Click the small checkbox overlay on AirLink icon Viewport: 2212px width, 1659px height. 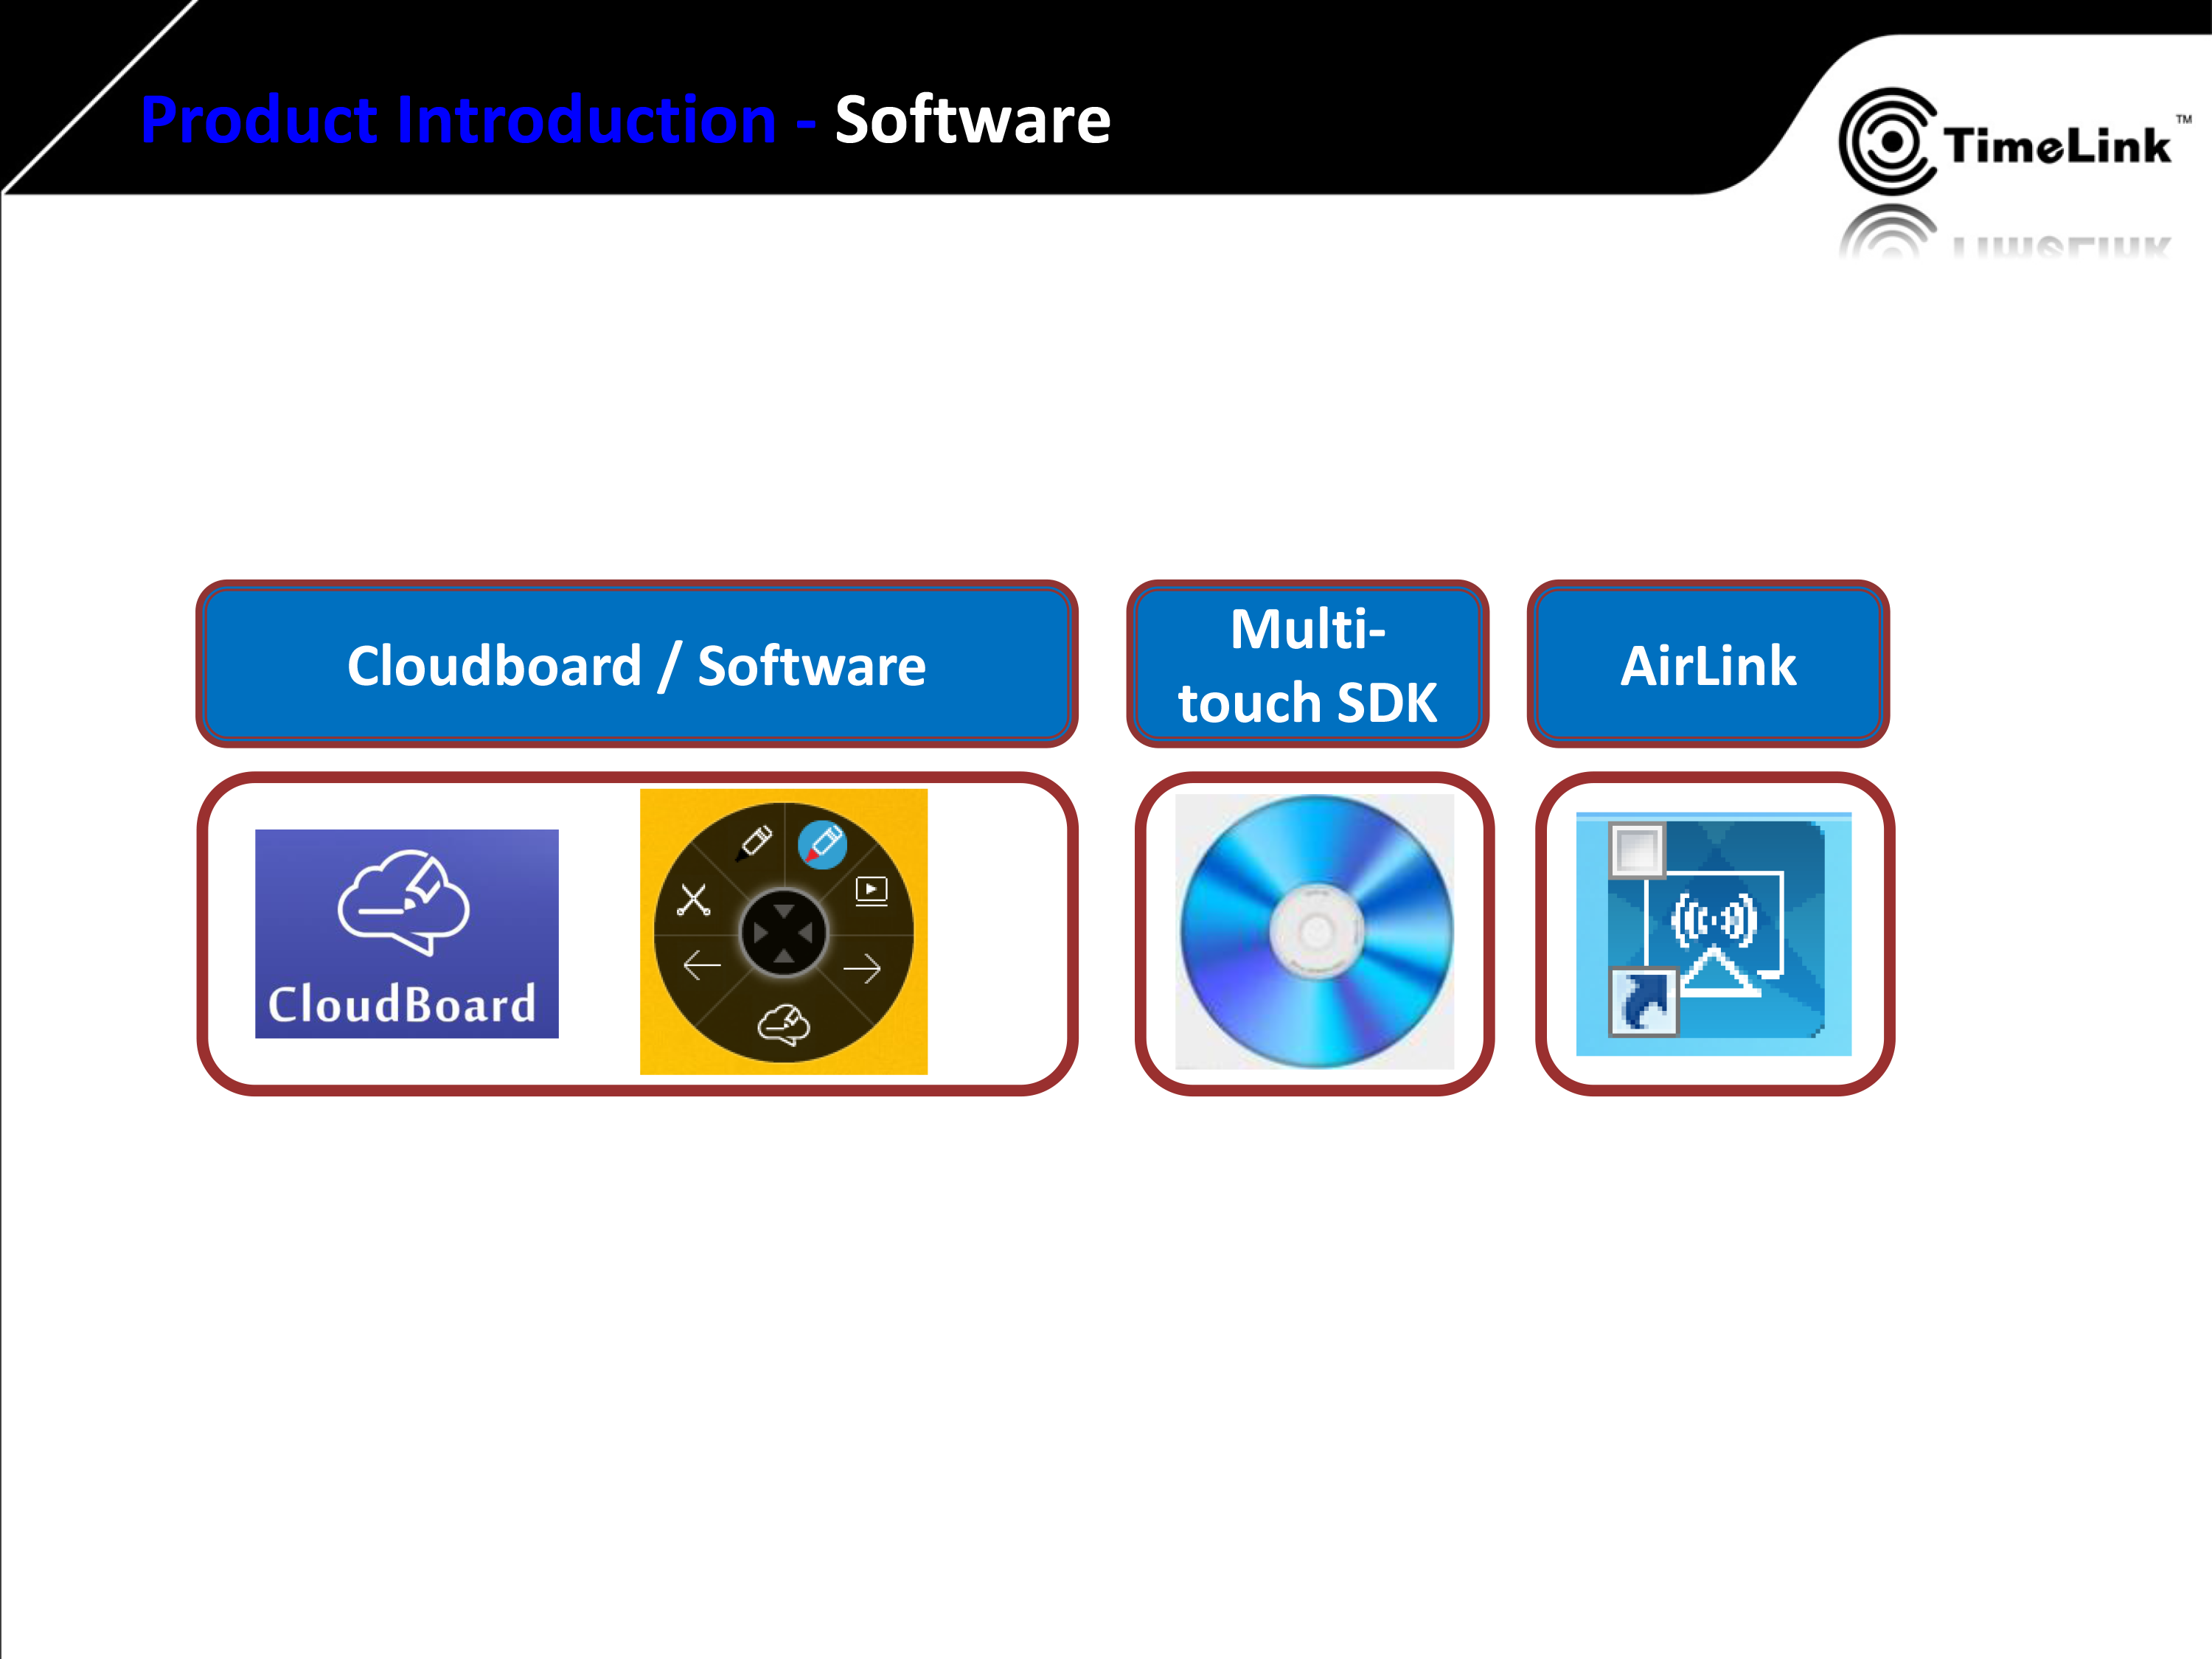coord(1636,850)
